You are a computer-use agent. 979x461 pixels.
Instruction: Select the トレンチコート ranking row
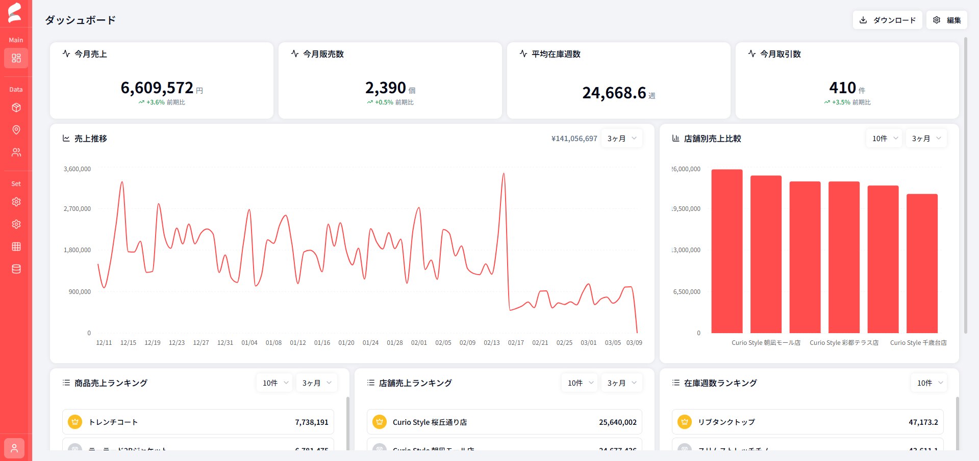tap(198, 422)
